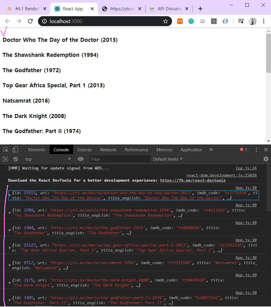The height and width of the screenshot is (307, 271).
Task: Expand the Dark Knight object log
Action: coord(10,283)
